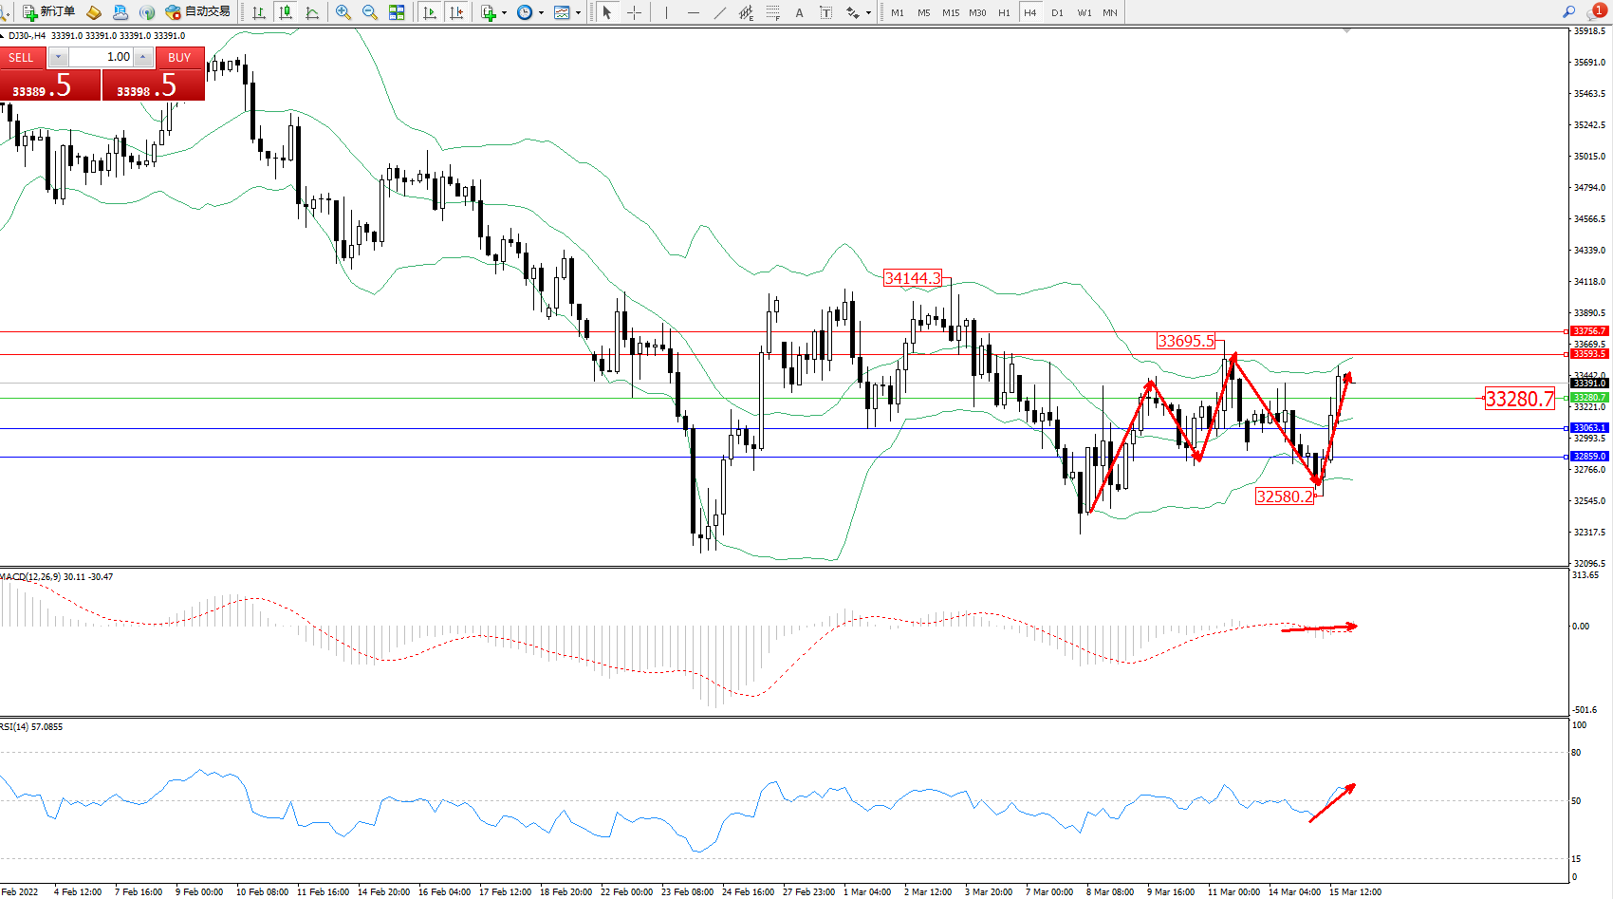This screenshot has height=899, width=1613.
Task: Tile windows using the grid icon
Action: 397,12
